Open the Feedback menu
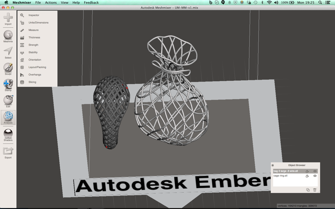 click(x=91, y=3)
